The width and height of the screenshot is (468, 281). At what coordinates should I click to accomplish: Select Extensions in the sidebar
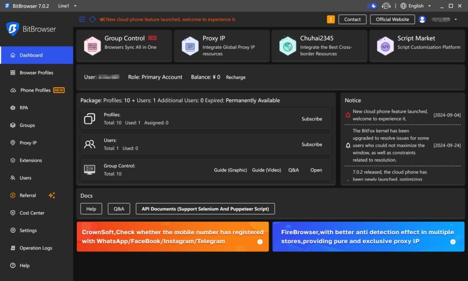click(x=37, y=160)
